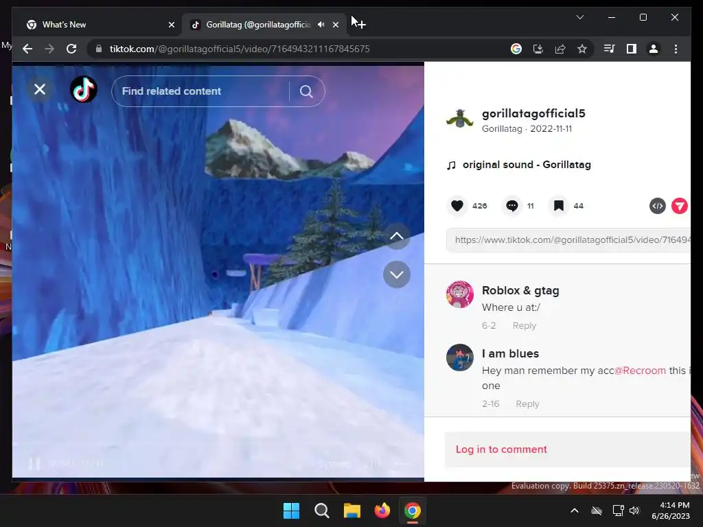Mute the Gorillatag tab audio speaker icon

321,25
